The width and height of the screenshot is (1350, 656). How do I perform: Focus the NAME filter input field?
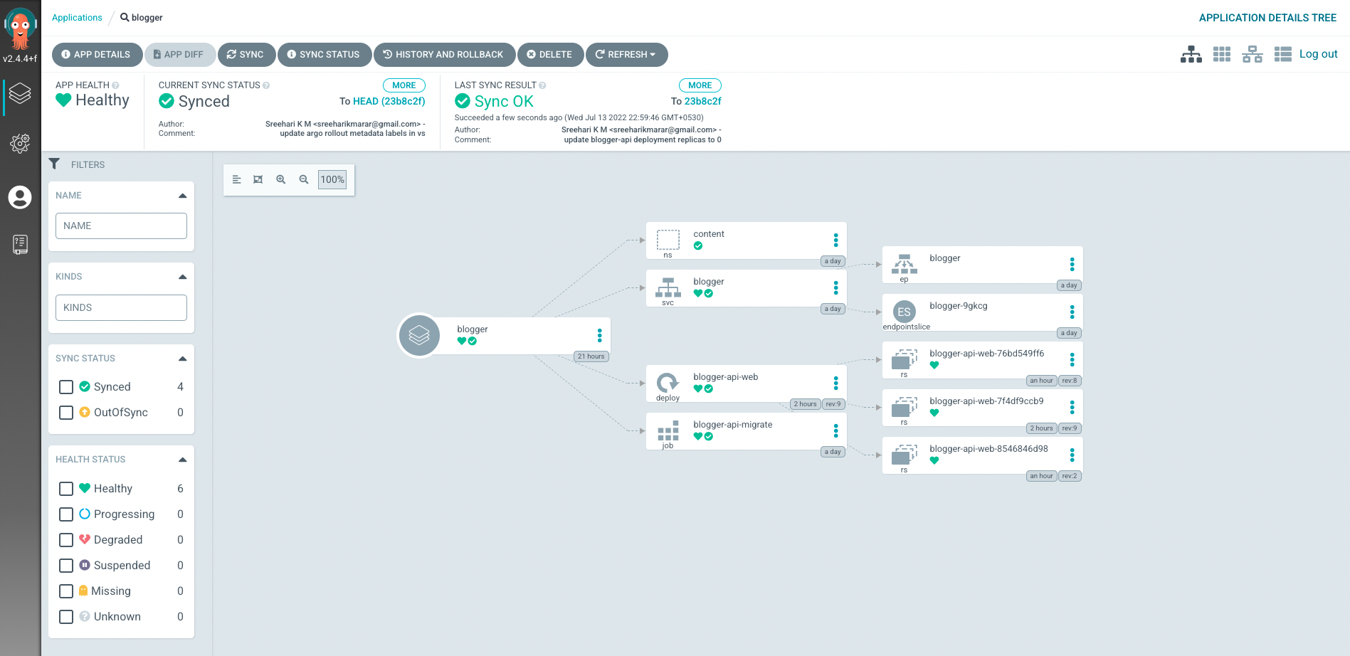121,226
